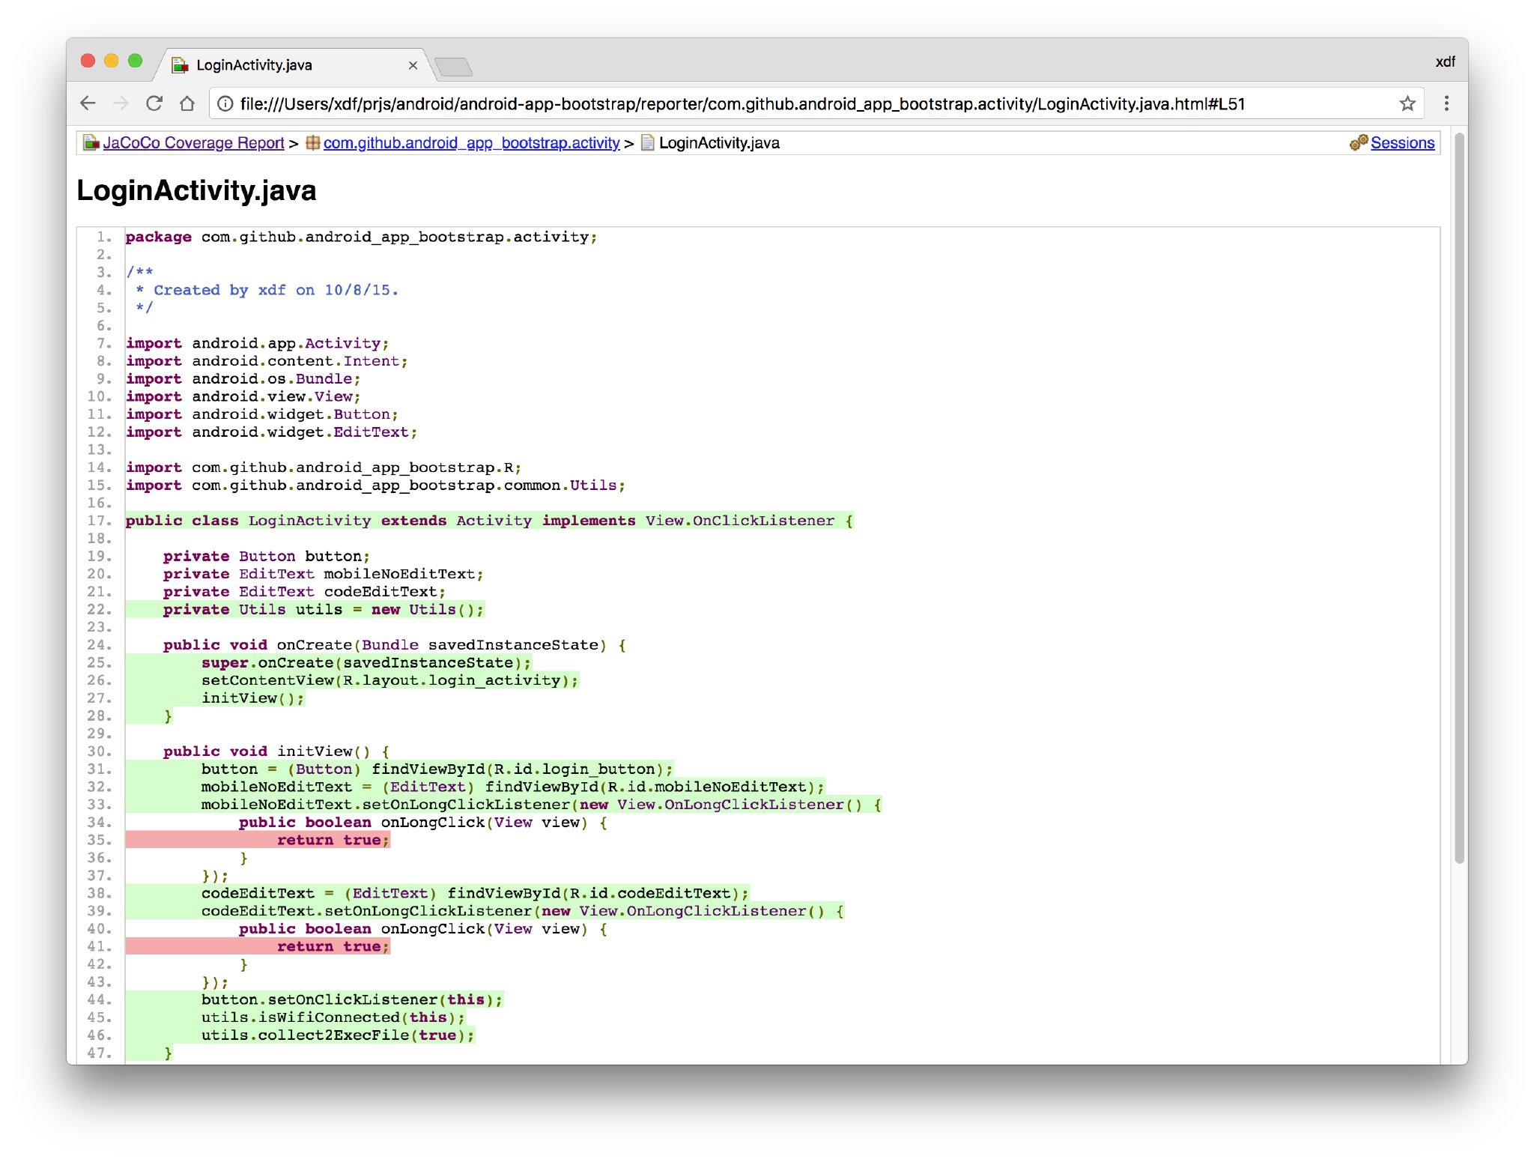This screenshot has height=1159, width=1534.
Task: Click the browser back arrow
Action: (x=88, y=103)
